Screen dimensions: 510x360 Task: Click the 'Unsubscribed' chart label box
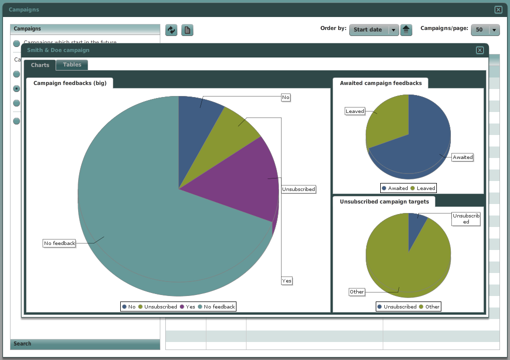click(299, 189)
